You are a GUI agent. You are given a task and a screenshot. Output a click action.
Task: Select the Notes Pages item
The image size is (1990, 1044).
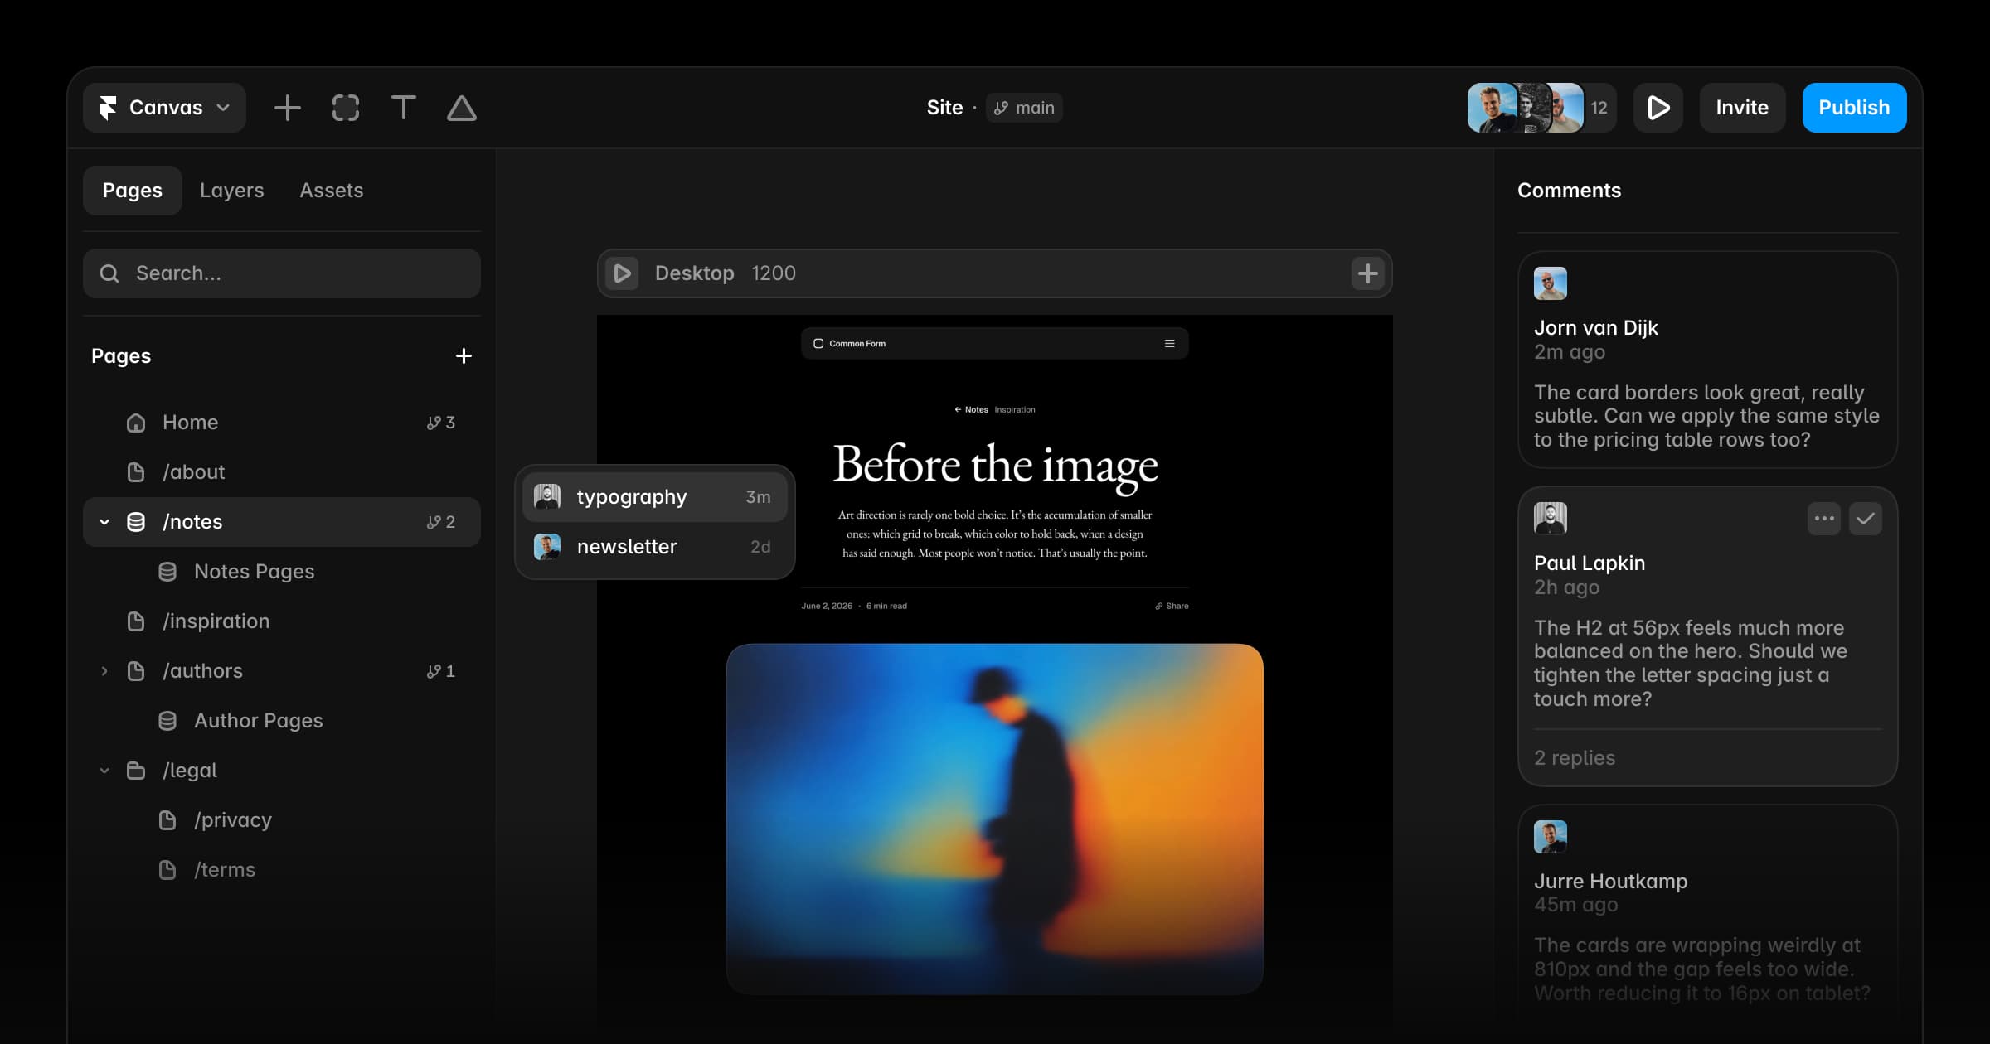click(282, 572)
